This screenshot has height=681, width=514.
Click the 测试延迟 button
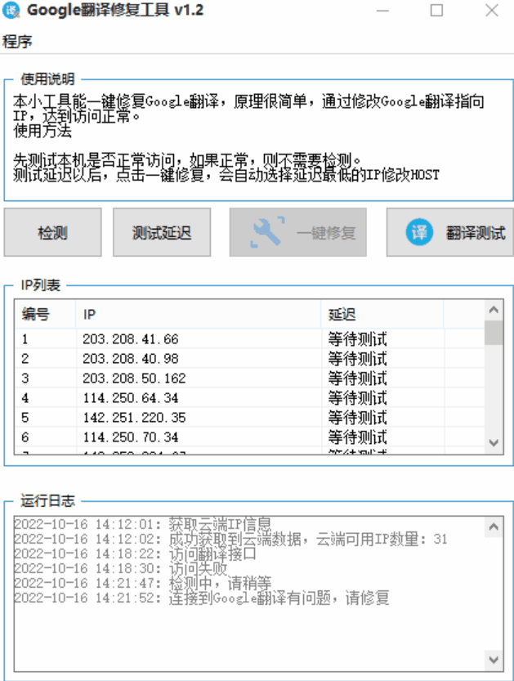coord(162,232)
